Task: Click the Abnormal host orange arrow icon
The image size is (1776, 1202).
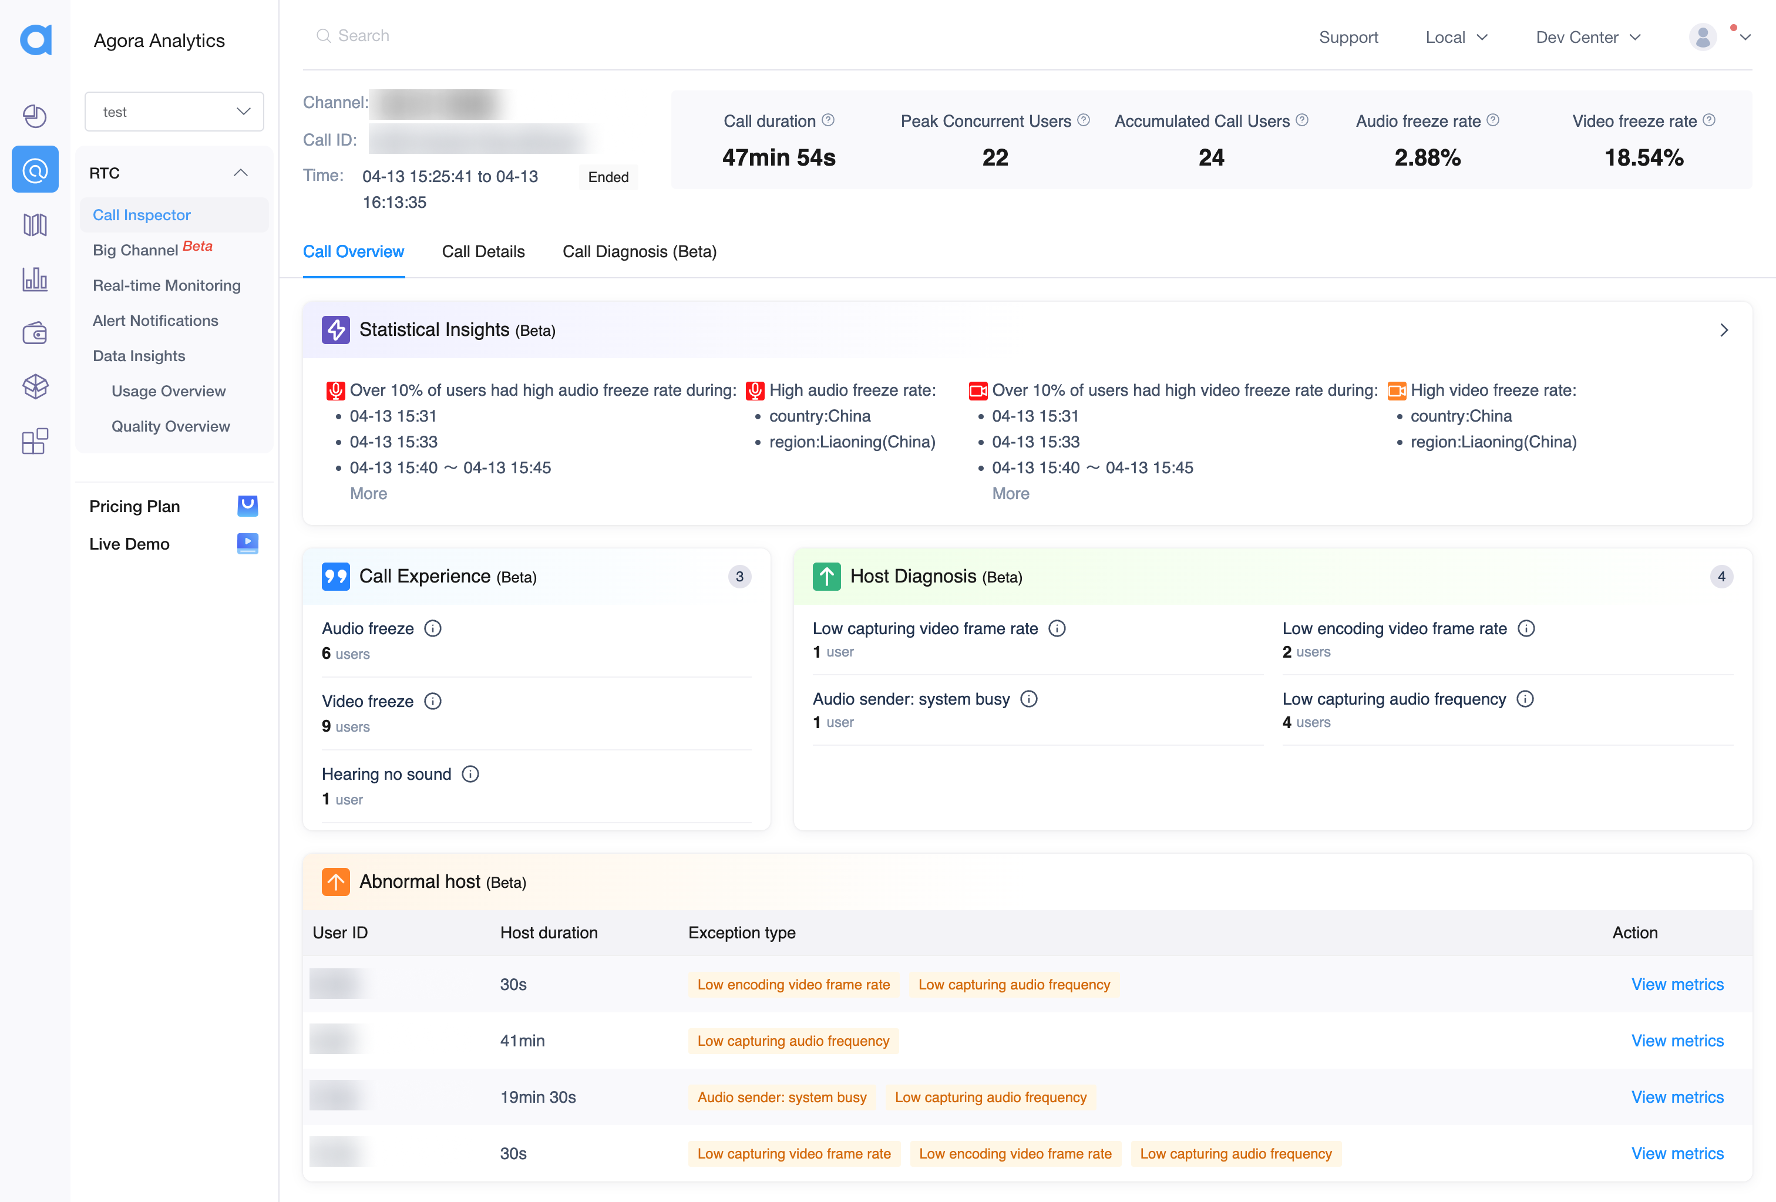Action: tap(335, 882)
